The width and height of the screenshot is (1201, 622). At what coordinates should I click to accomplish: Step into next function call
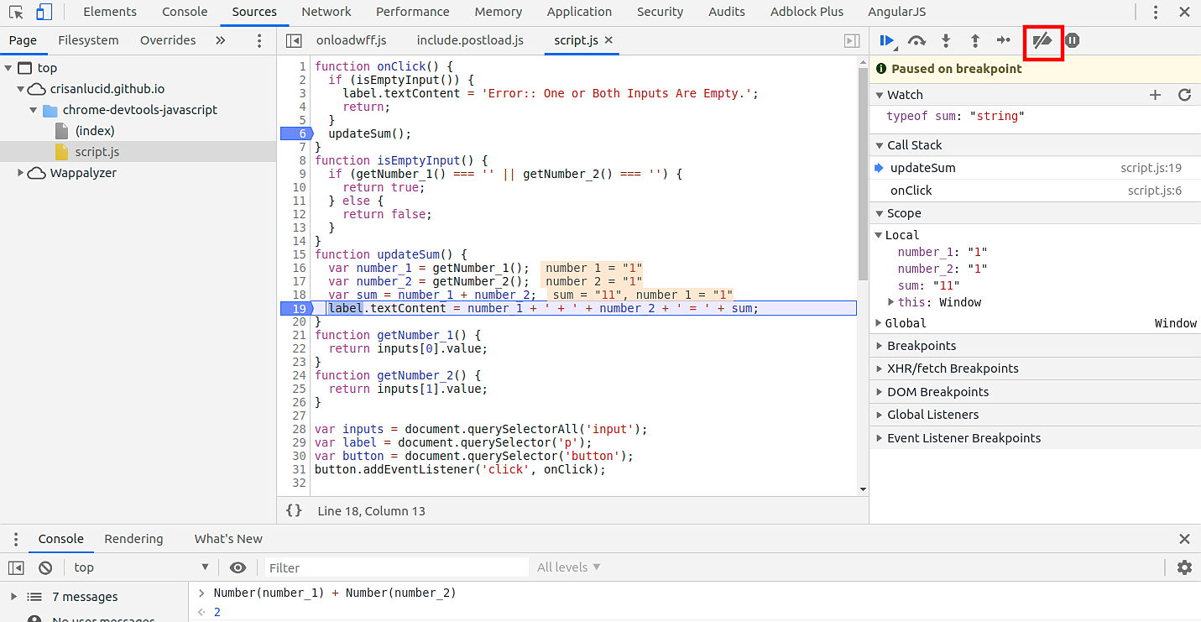(946, 40)
